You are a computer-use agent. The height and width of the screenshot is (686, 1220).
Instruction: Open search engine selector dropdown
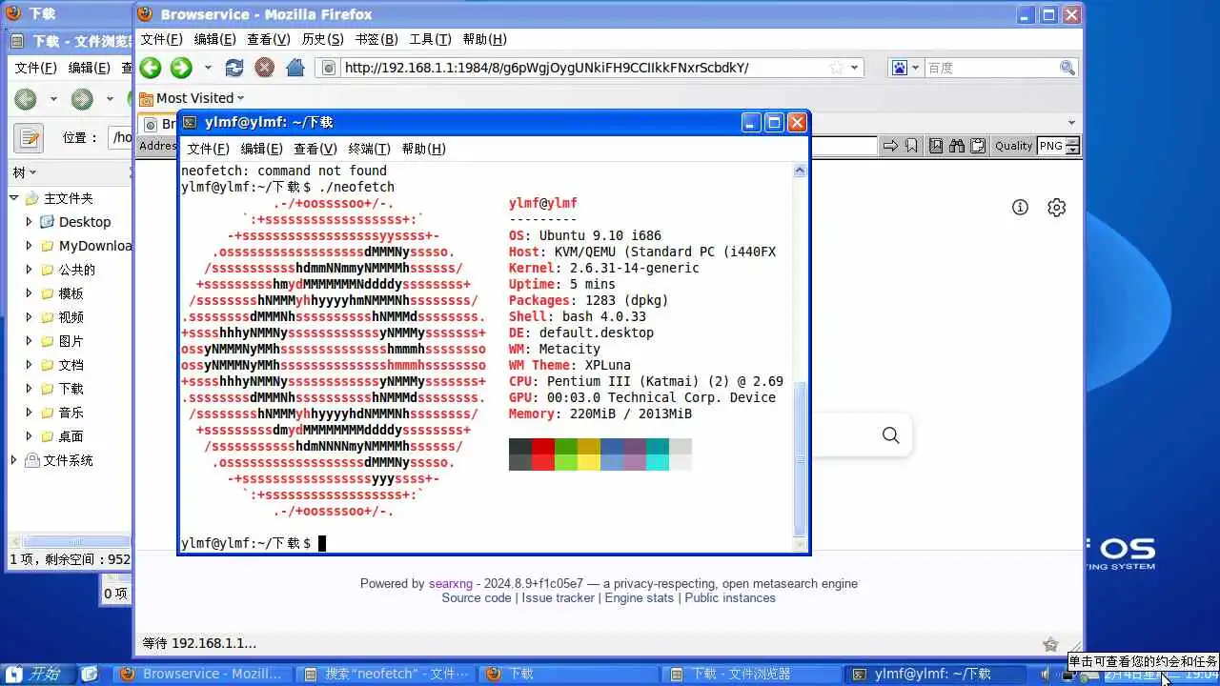click(x=906, y=68)
